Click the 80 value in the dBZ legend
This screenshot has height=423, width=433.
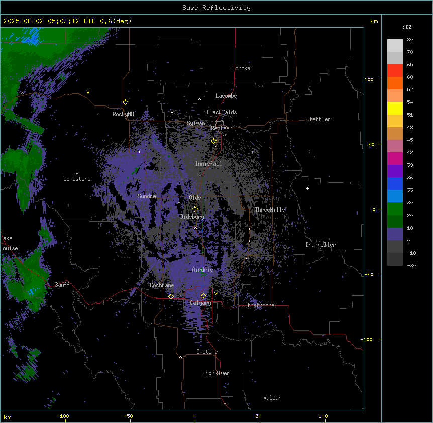[410, 40]
